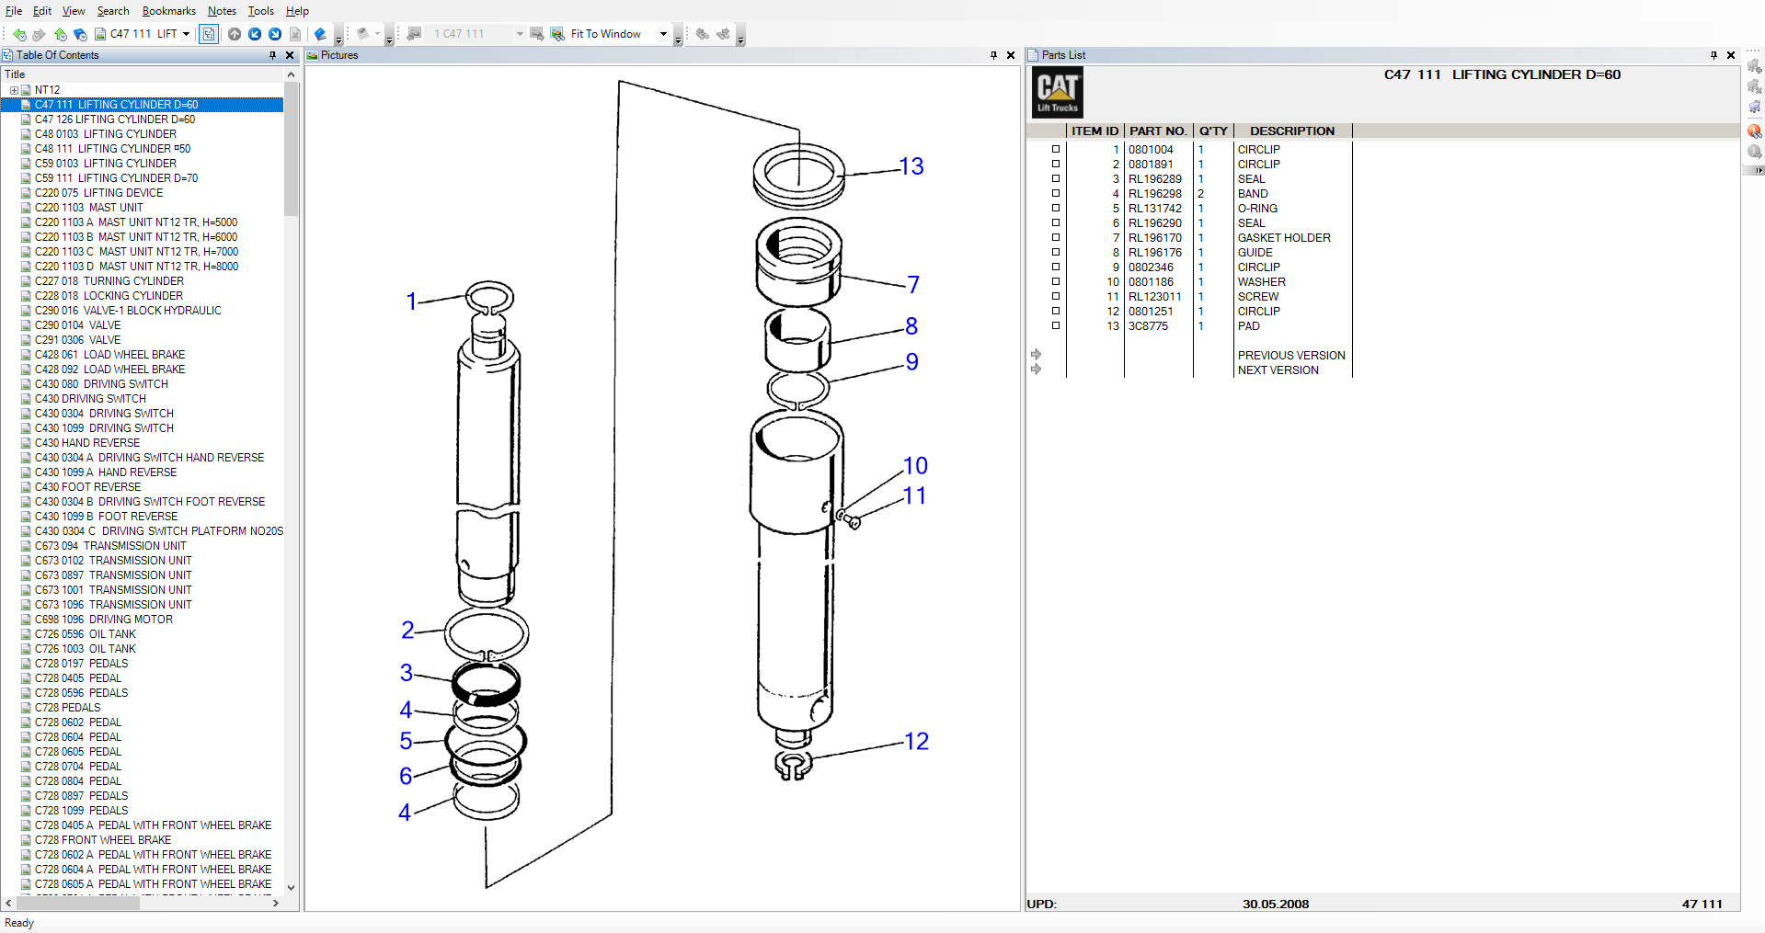Viewport: 1765px width, 933px height.
Task: Open the Fit To Window zoom dropdown
Action: tap(663, 34)
